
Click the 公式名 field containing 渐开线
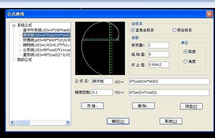click(x=102, y=81)
